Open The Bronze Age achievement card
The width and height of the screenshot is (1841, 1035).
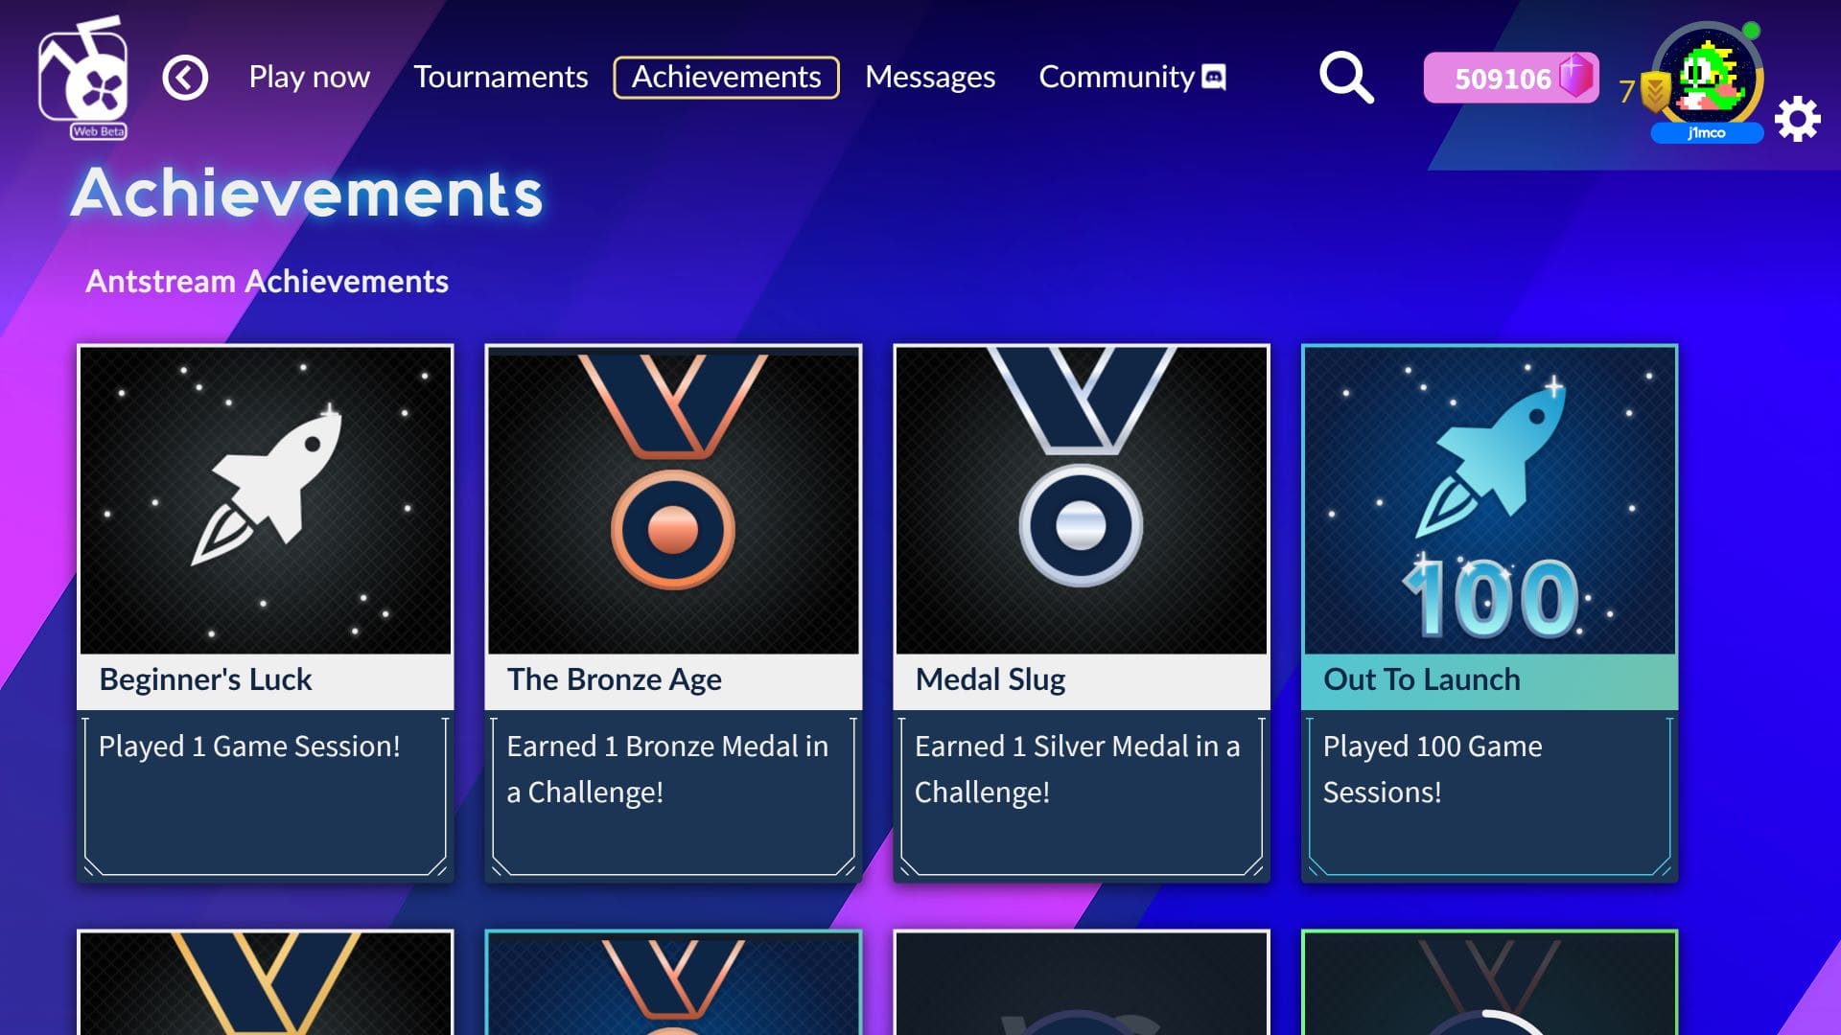pos(673,613)
